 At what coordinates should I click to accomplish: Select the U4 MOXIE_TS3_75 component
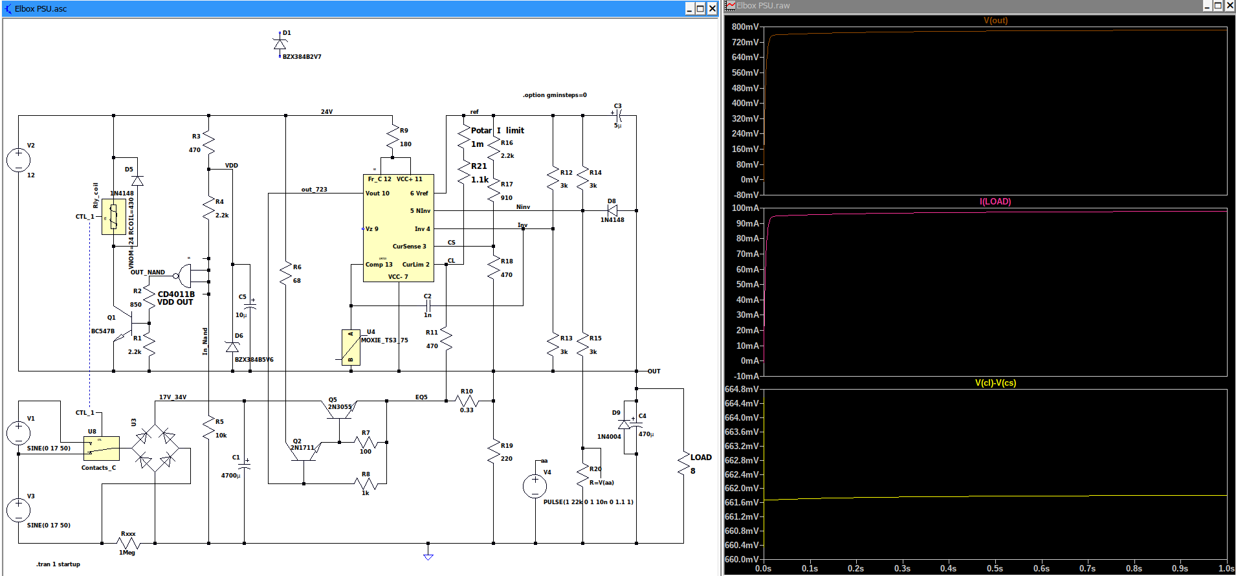[351, 348]
